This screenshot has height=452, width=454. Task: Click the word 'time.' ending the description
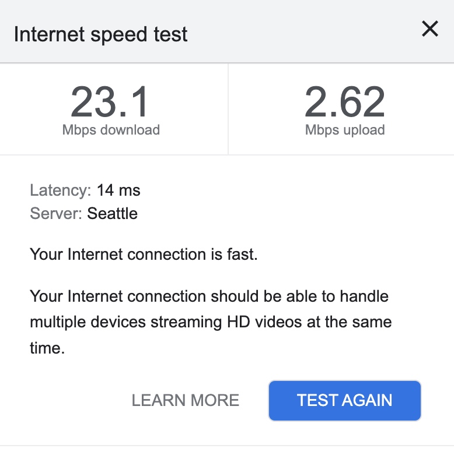tap(46, 348)
